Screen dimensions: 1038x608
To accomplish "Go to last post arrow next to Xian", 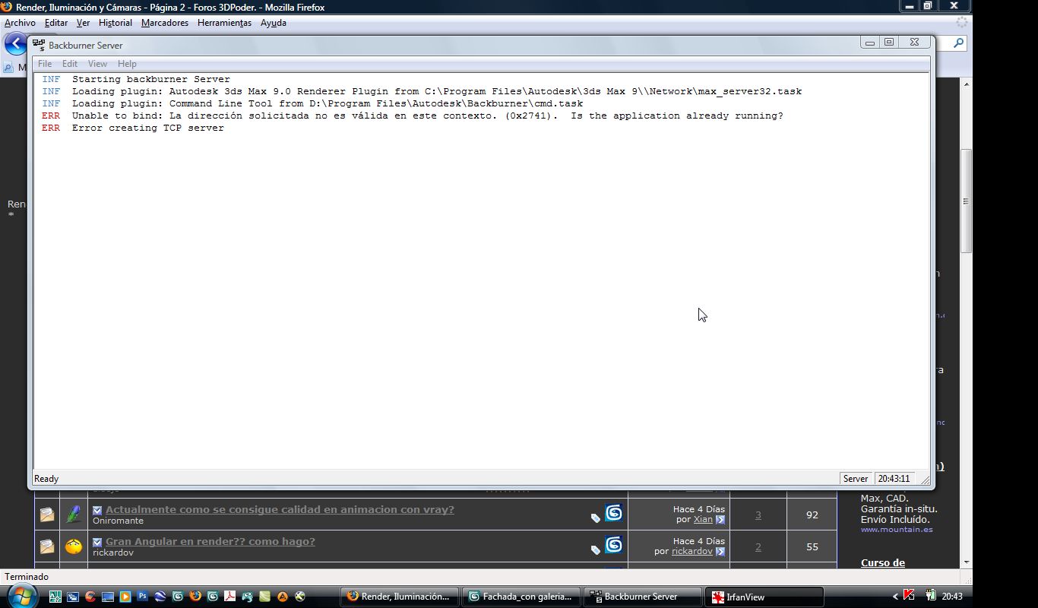I will coord(720,520).
